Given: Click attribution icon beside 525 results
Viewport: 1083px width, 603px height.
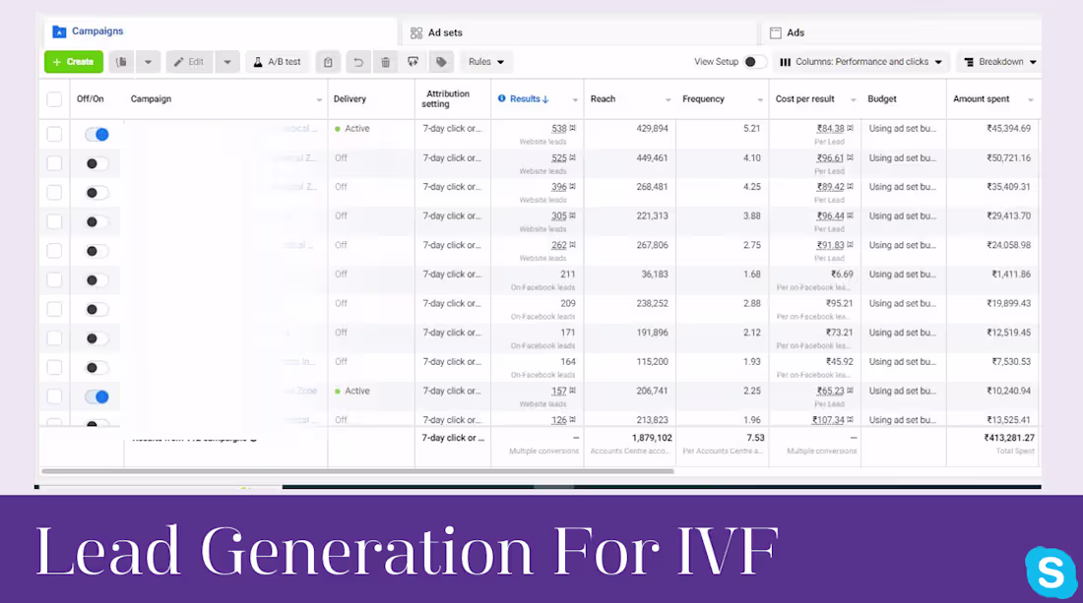Looking at the screenshot, I should tap(573, 158).
